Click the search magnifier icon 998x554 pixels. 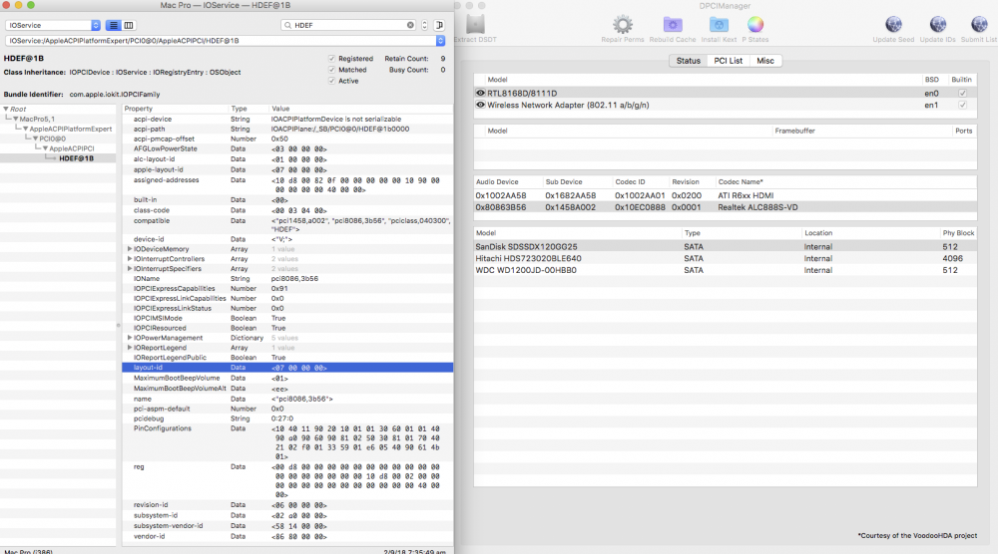tap(287, 26)
